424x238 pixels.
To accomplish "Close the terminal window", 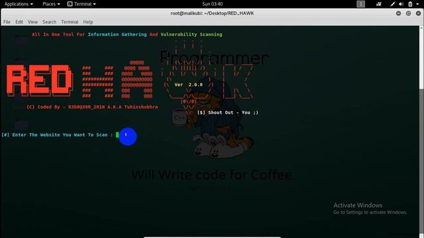I will point(418,13).
